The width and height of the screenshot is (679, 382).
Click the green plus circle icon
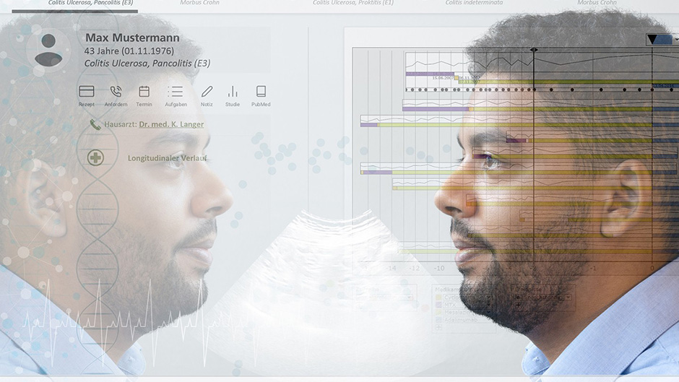tap(95, 157)
